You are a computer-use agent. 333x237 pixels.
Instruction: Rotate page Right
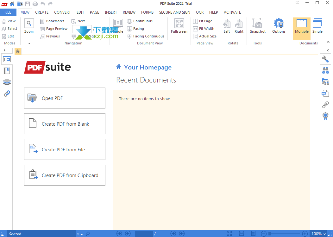pyautogui.click(x=239, y=26)
